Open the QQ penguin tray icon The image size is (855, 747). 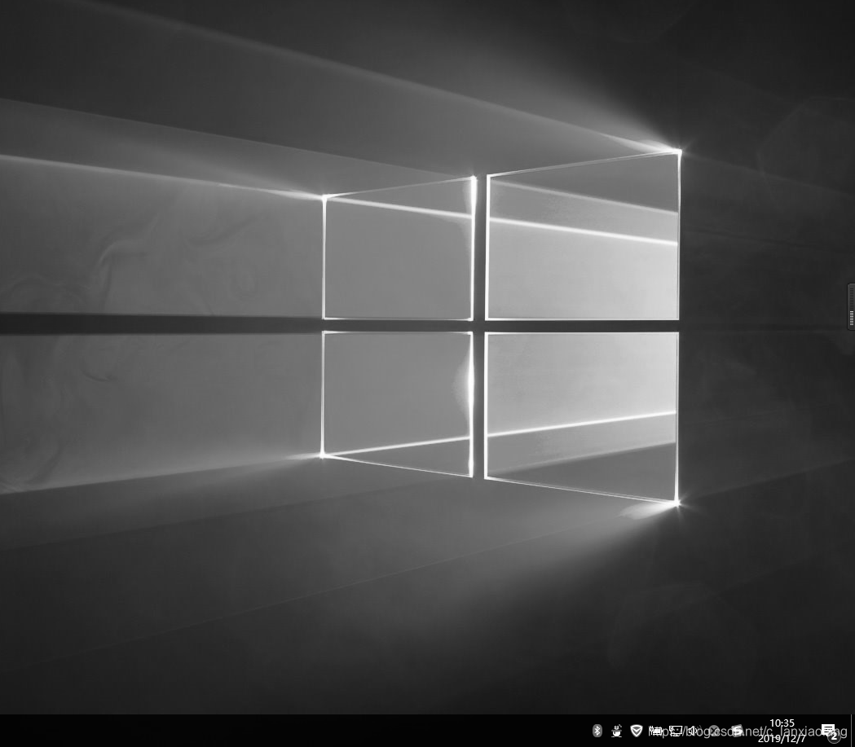tap(617, 731)
